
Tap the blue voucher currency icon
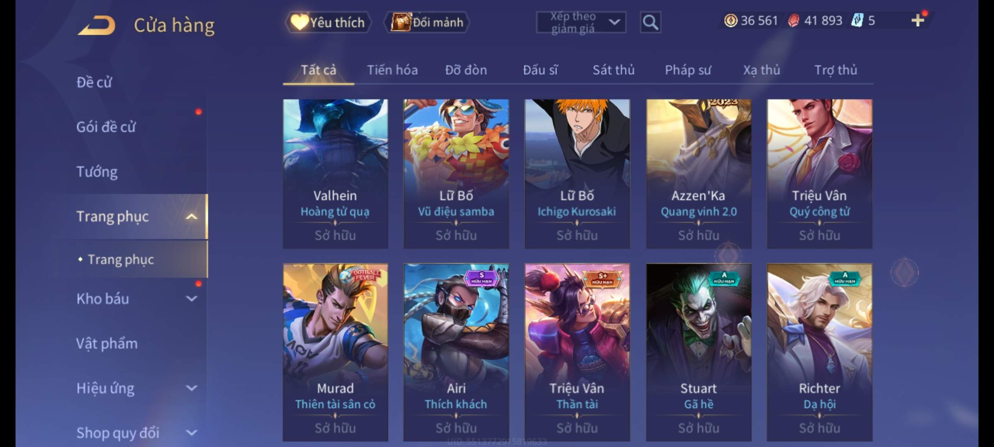[x=857, y=20]
